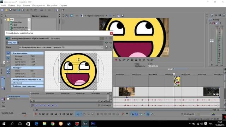Click the external monitor preview icon
Screen dimensions: 226x127
click(x=71, y=16)
